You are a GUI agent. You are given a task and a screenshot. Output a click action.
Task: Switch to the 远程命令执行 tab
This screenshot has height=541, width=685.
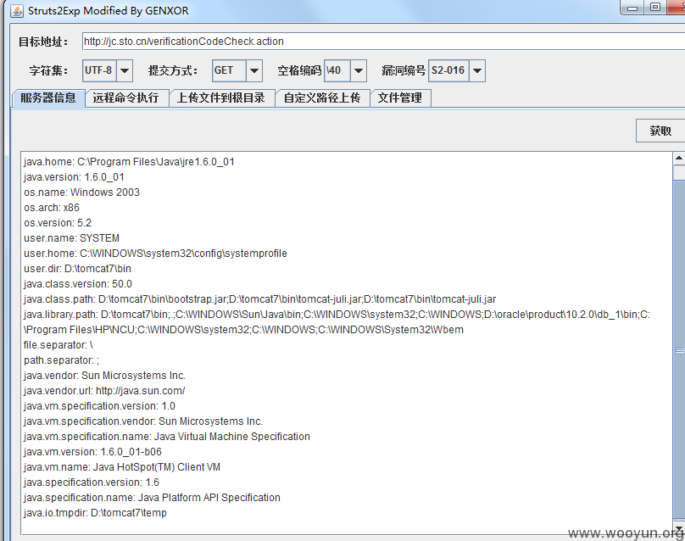pos(125,98)
